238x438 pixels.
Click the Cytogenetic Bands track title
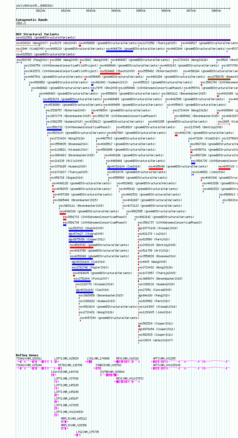point(32,20)
